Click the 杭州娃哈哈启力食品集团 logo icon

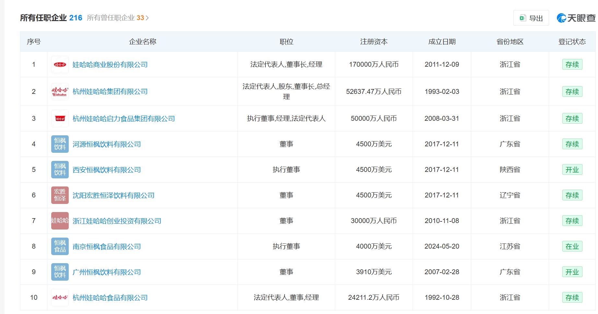click(60, 118)
